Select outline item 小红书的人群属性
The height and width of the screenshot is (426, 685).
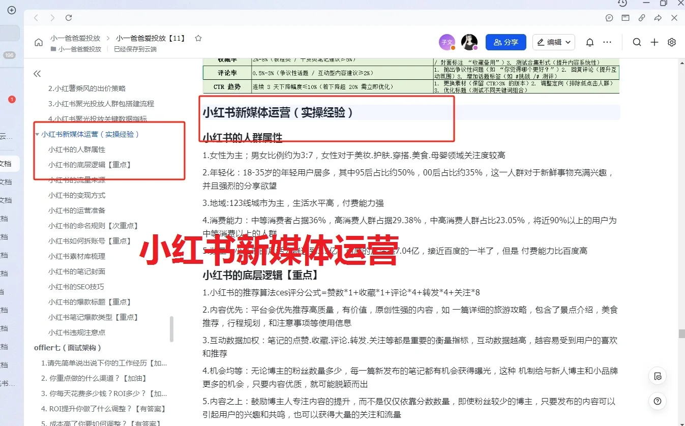[77, 149]
